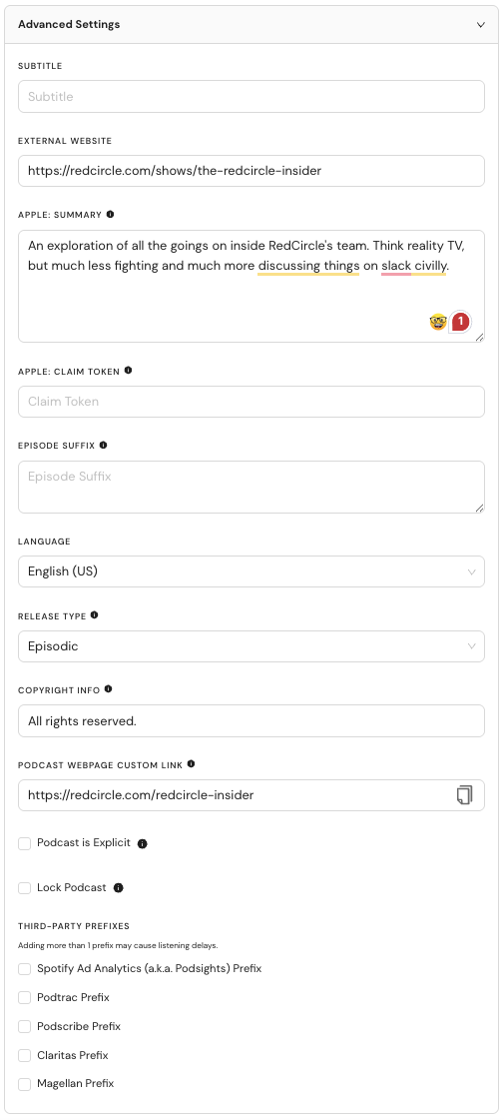Click the Claim Token text field

pyautogui.click(x=252, y=402)
